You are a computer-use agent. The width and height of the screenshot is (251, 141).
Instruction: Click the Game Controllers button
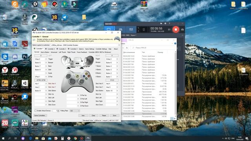[40, 116]
